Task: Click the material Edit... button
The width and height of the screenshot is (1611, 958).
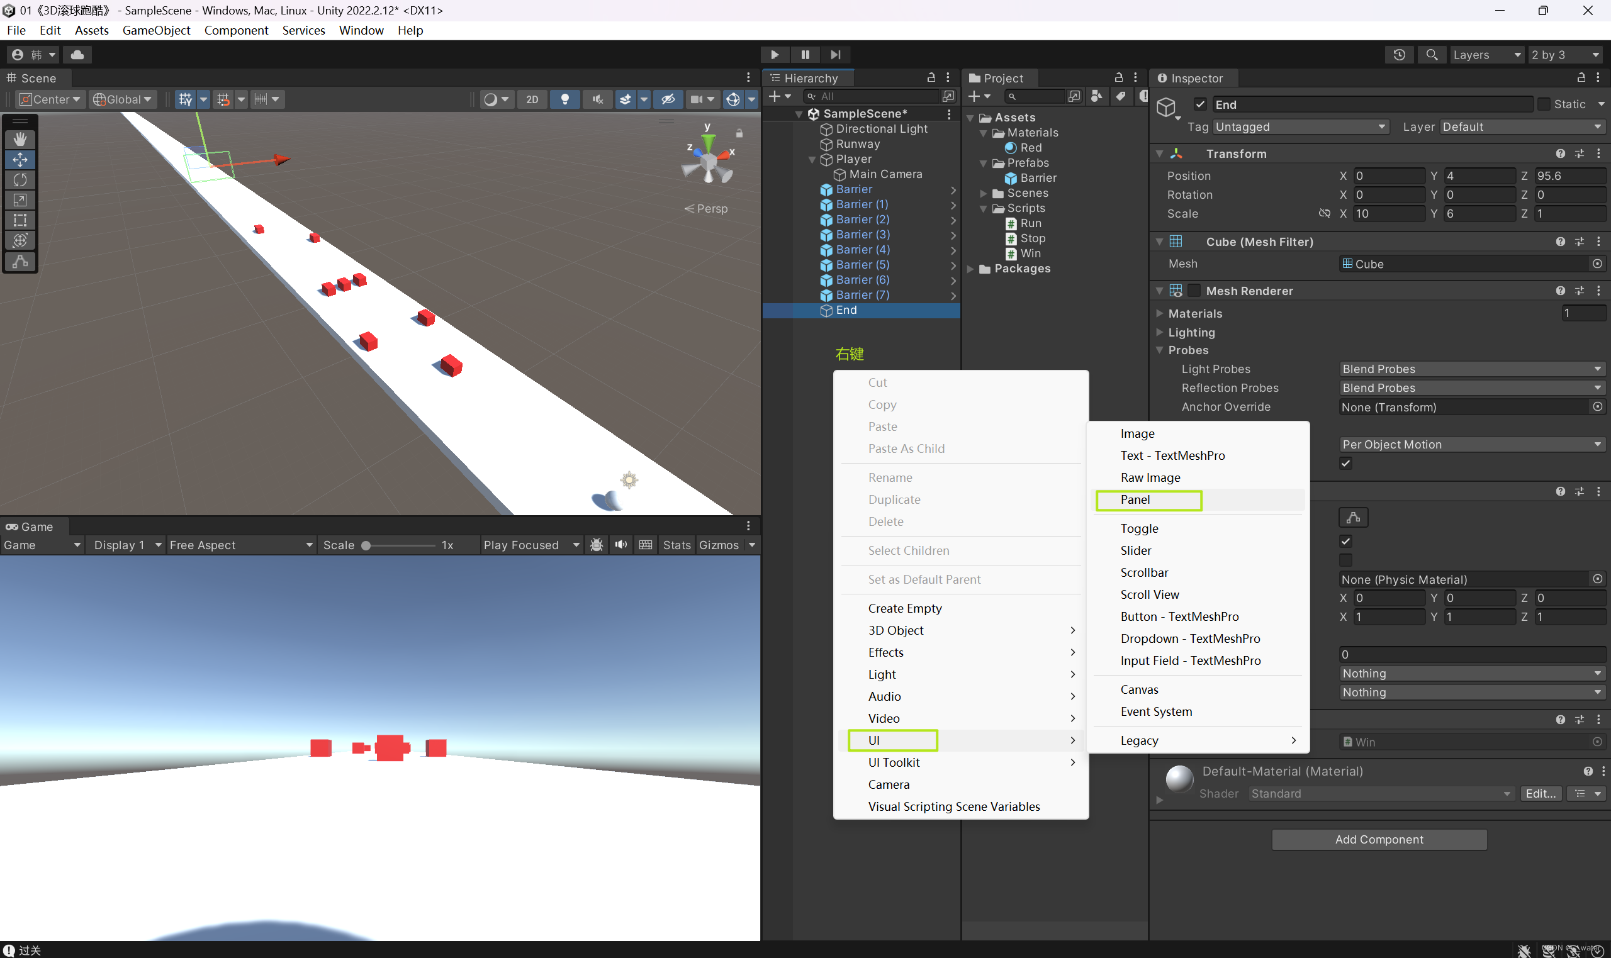Action: (x=1541, y=793)
